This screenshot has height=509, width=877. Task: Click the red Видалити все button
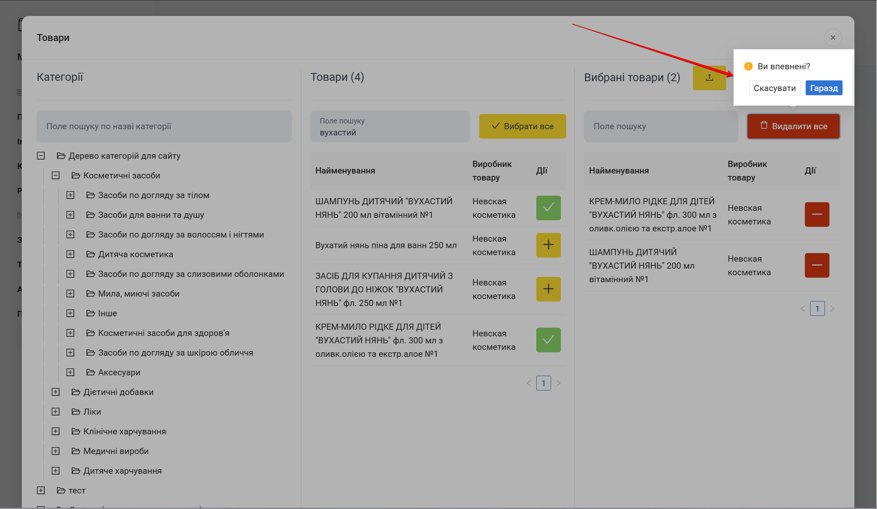793,126
